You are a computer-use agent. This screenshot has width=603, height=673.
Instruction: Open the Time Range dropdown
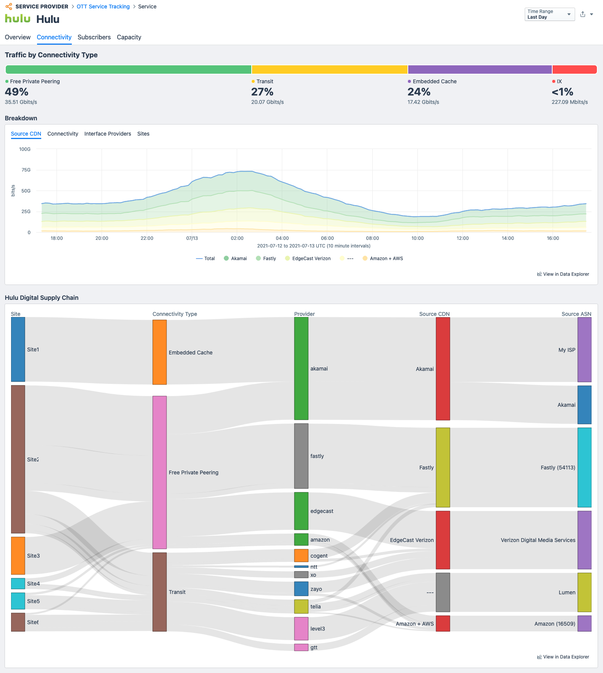coord(550,14)
